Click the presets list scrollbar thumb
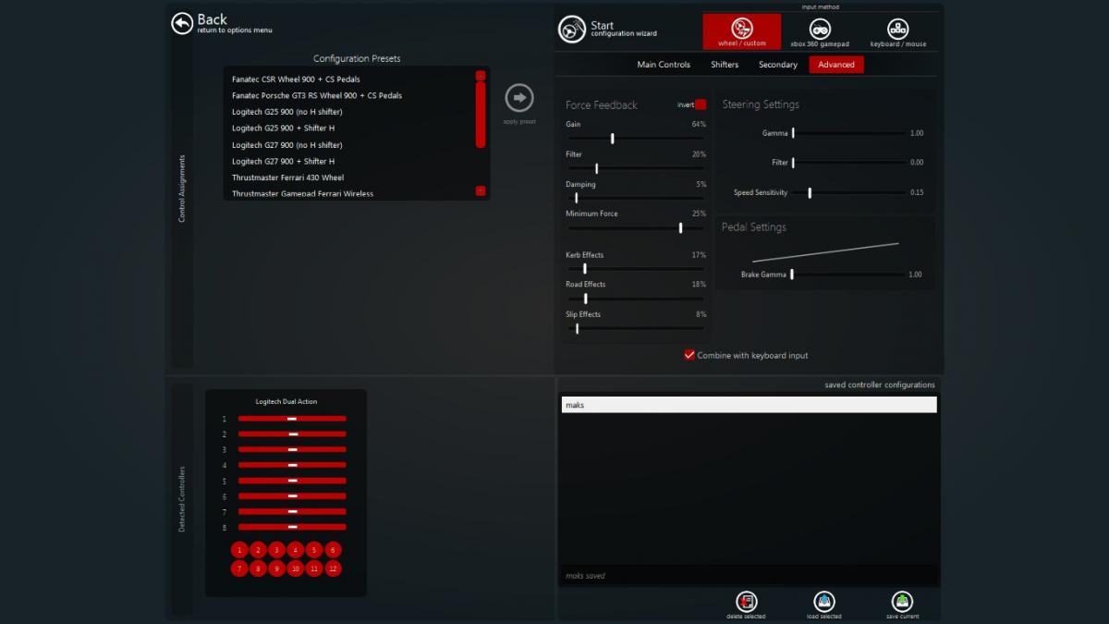1109x624 pixels. [x=481, y=115]
